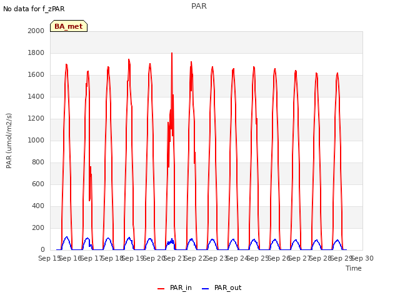Toggle the PAR_out legend entry

222,288
